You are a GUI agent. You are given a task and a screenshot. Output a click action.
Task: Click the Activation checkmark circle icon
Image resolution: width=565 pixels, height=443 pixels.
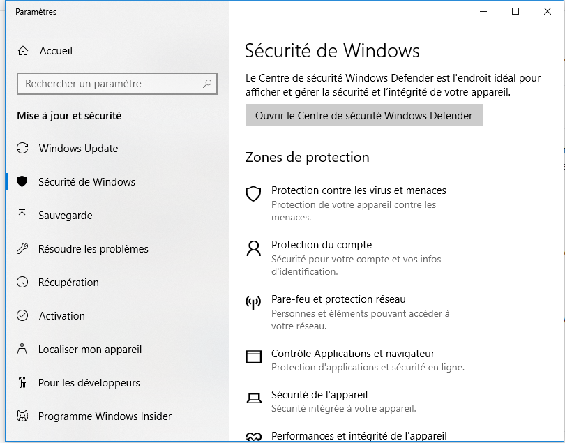pos(22,315)
